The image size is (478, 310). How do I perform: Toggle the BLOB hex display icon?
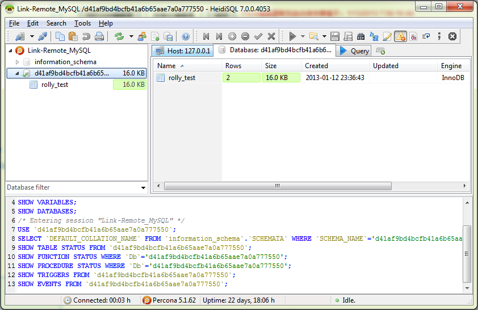(413, 36)
